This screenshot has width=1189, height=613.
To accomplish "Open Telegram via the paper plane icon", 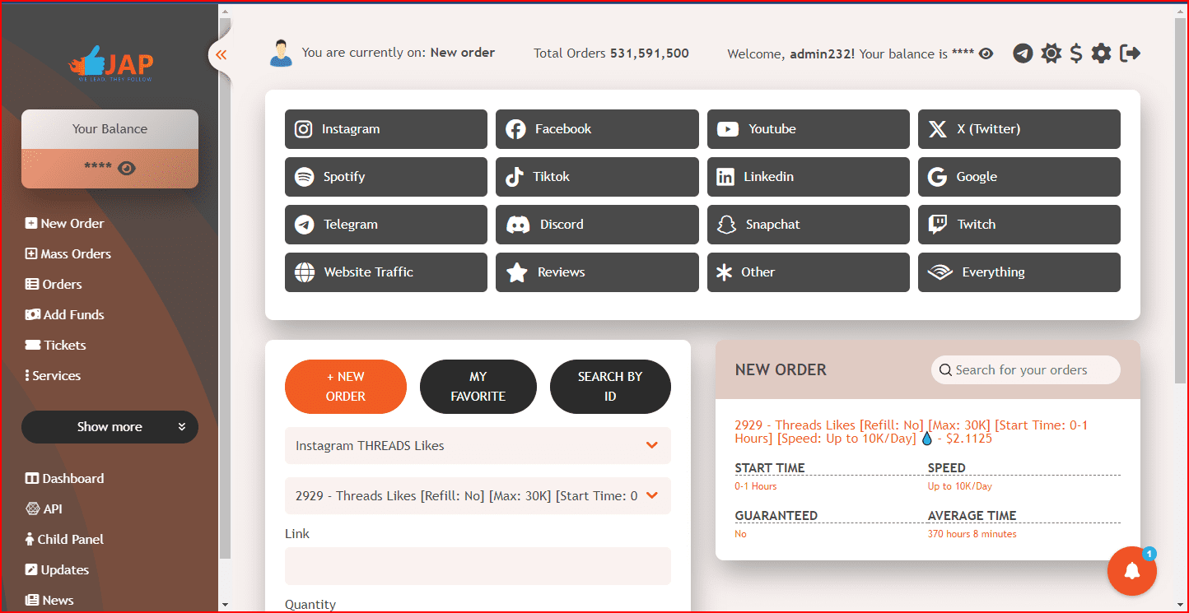I will point(1023,53).
